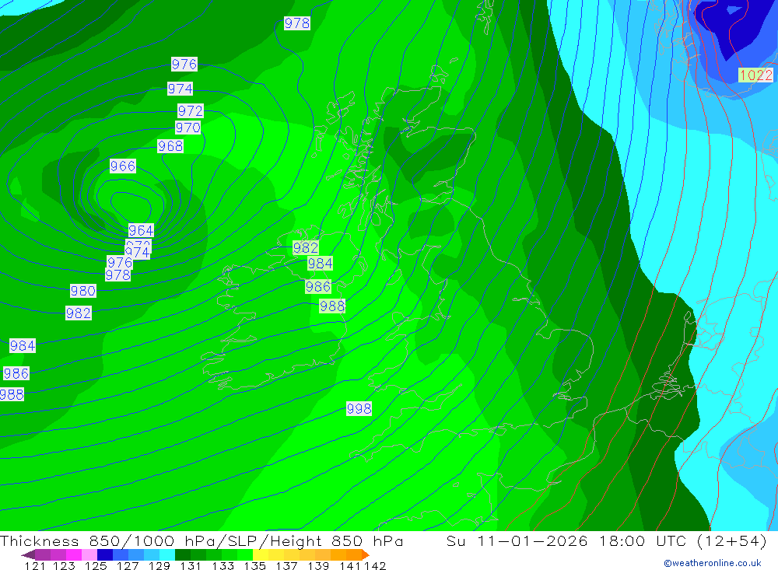Click the 972 label directly above the 970 label

tap(191, 110)
